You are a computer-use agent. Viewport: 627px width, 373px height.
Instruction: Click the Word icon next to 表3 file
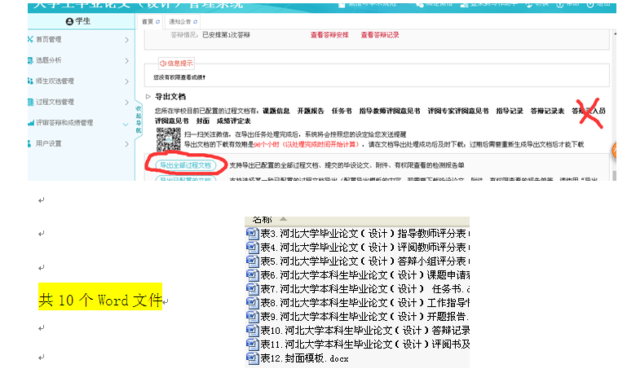point(253,234)
